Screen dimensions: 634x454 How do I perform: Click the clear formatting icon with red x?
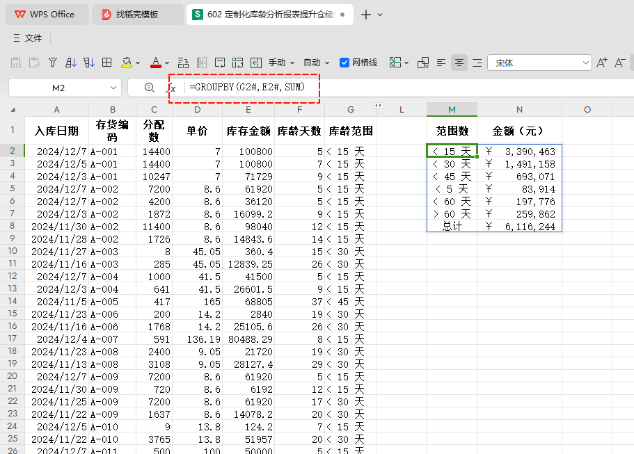pyautogui.click(x=423, y=63)
